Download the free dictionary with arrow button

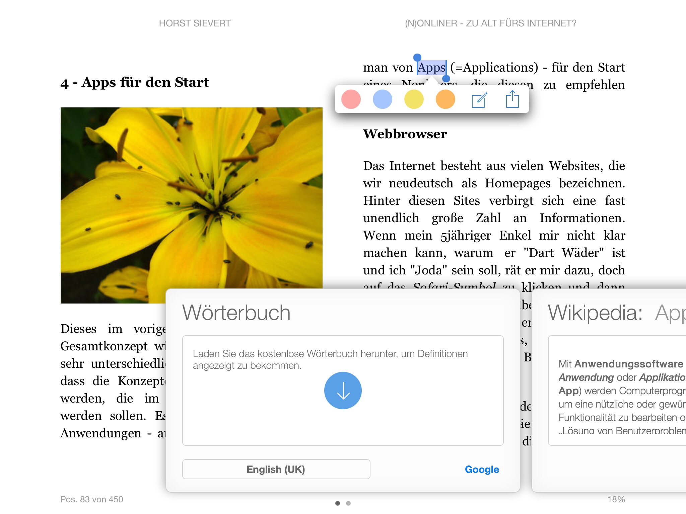click(x=343, y=390)
